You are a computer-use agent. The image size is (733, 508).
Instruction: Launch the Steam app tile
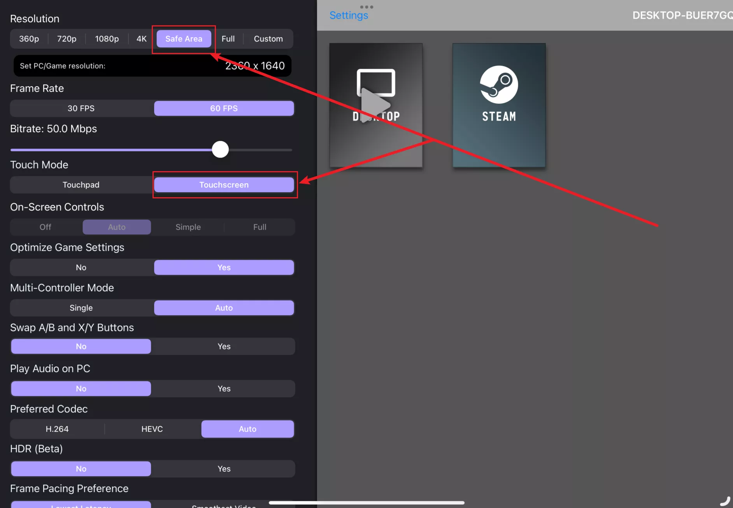pos(499,105)
